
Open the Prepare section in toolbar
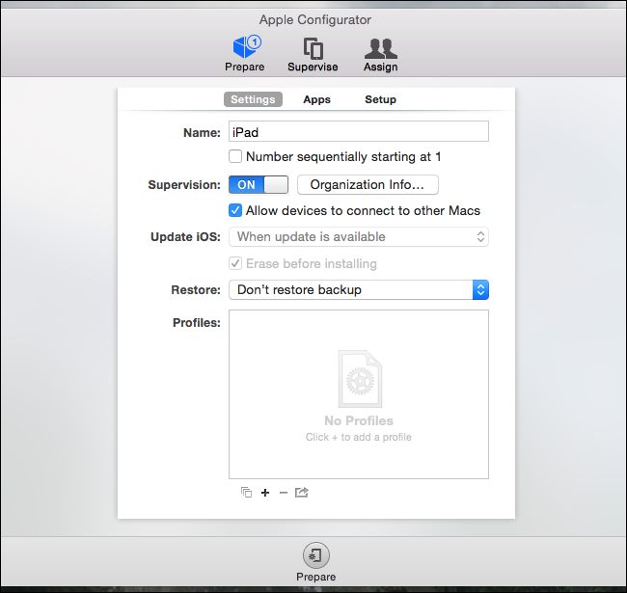click(x=245, y=54)
